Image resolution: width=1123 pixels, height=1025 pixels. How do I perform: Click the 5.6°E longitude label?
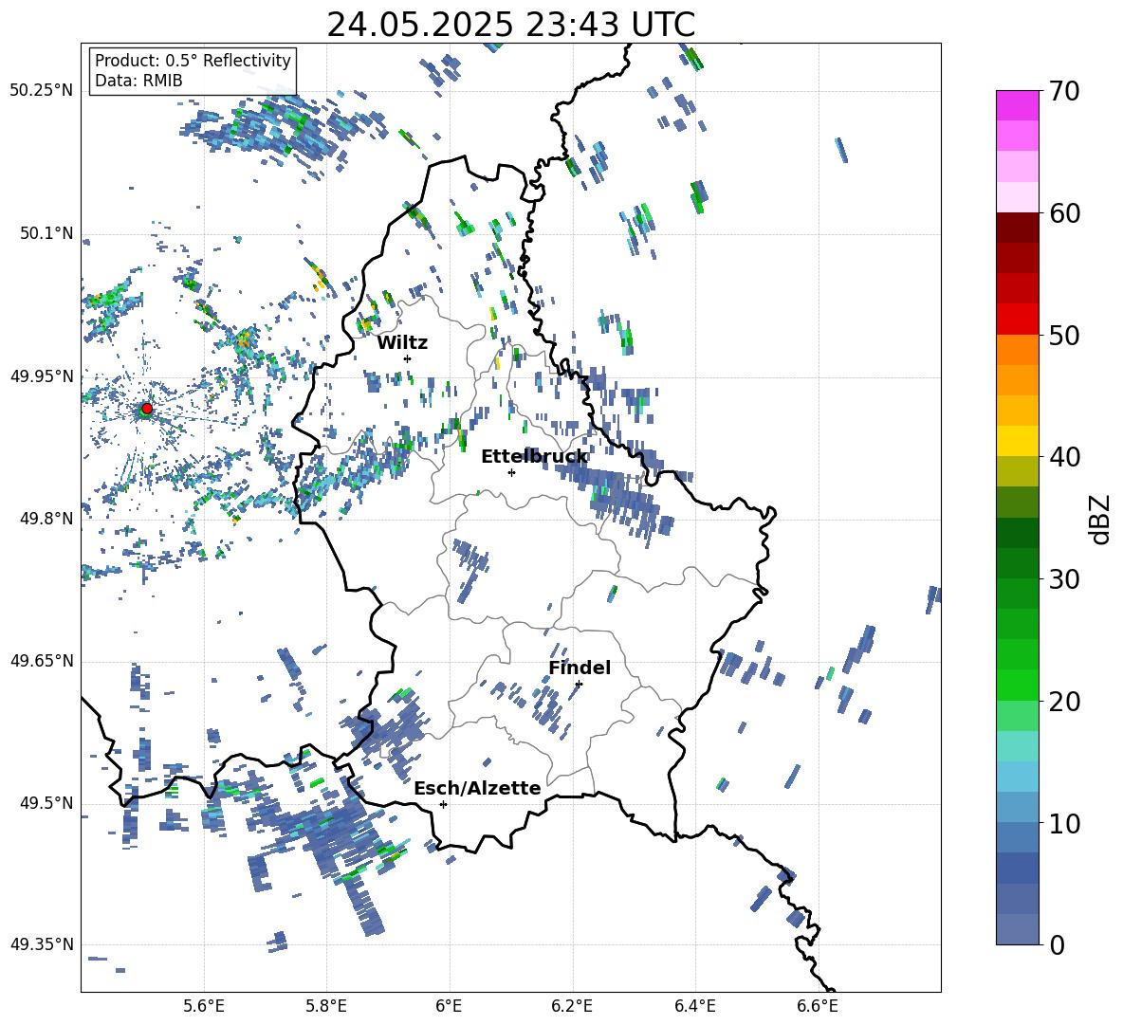(x=204, y=1006)
